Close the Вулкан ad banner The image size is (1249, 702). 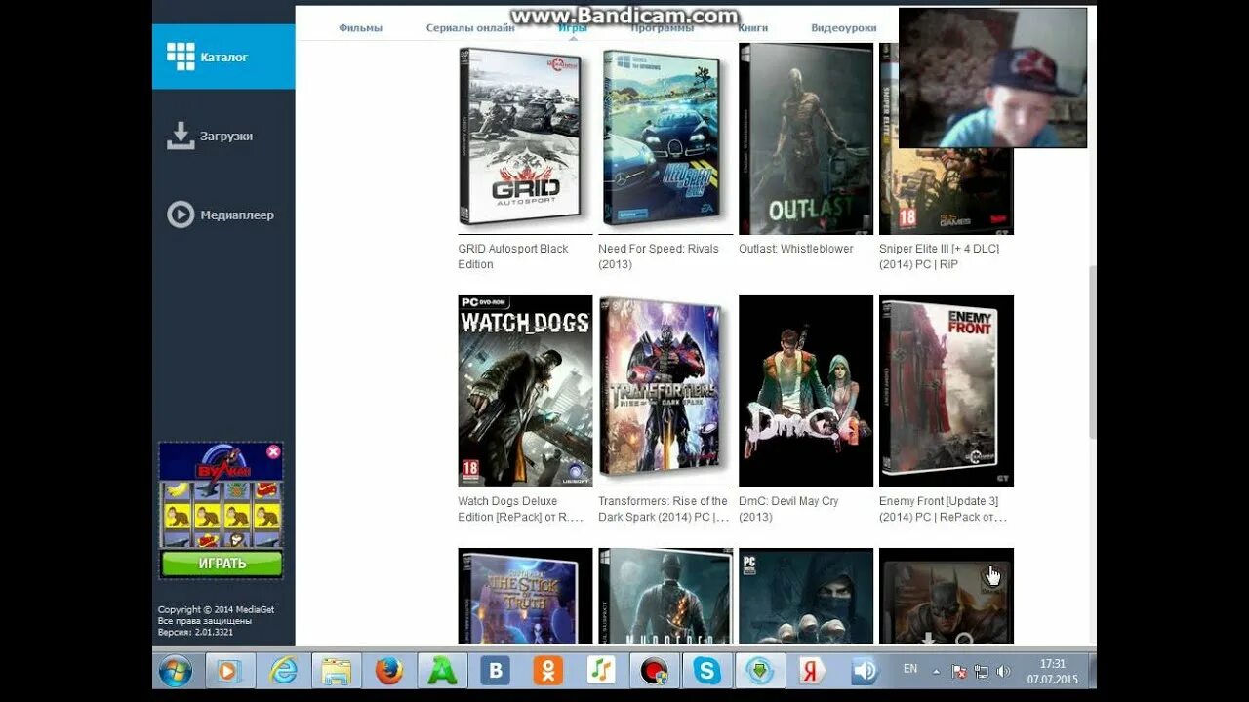(273, 451)
